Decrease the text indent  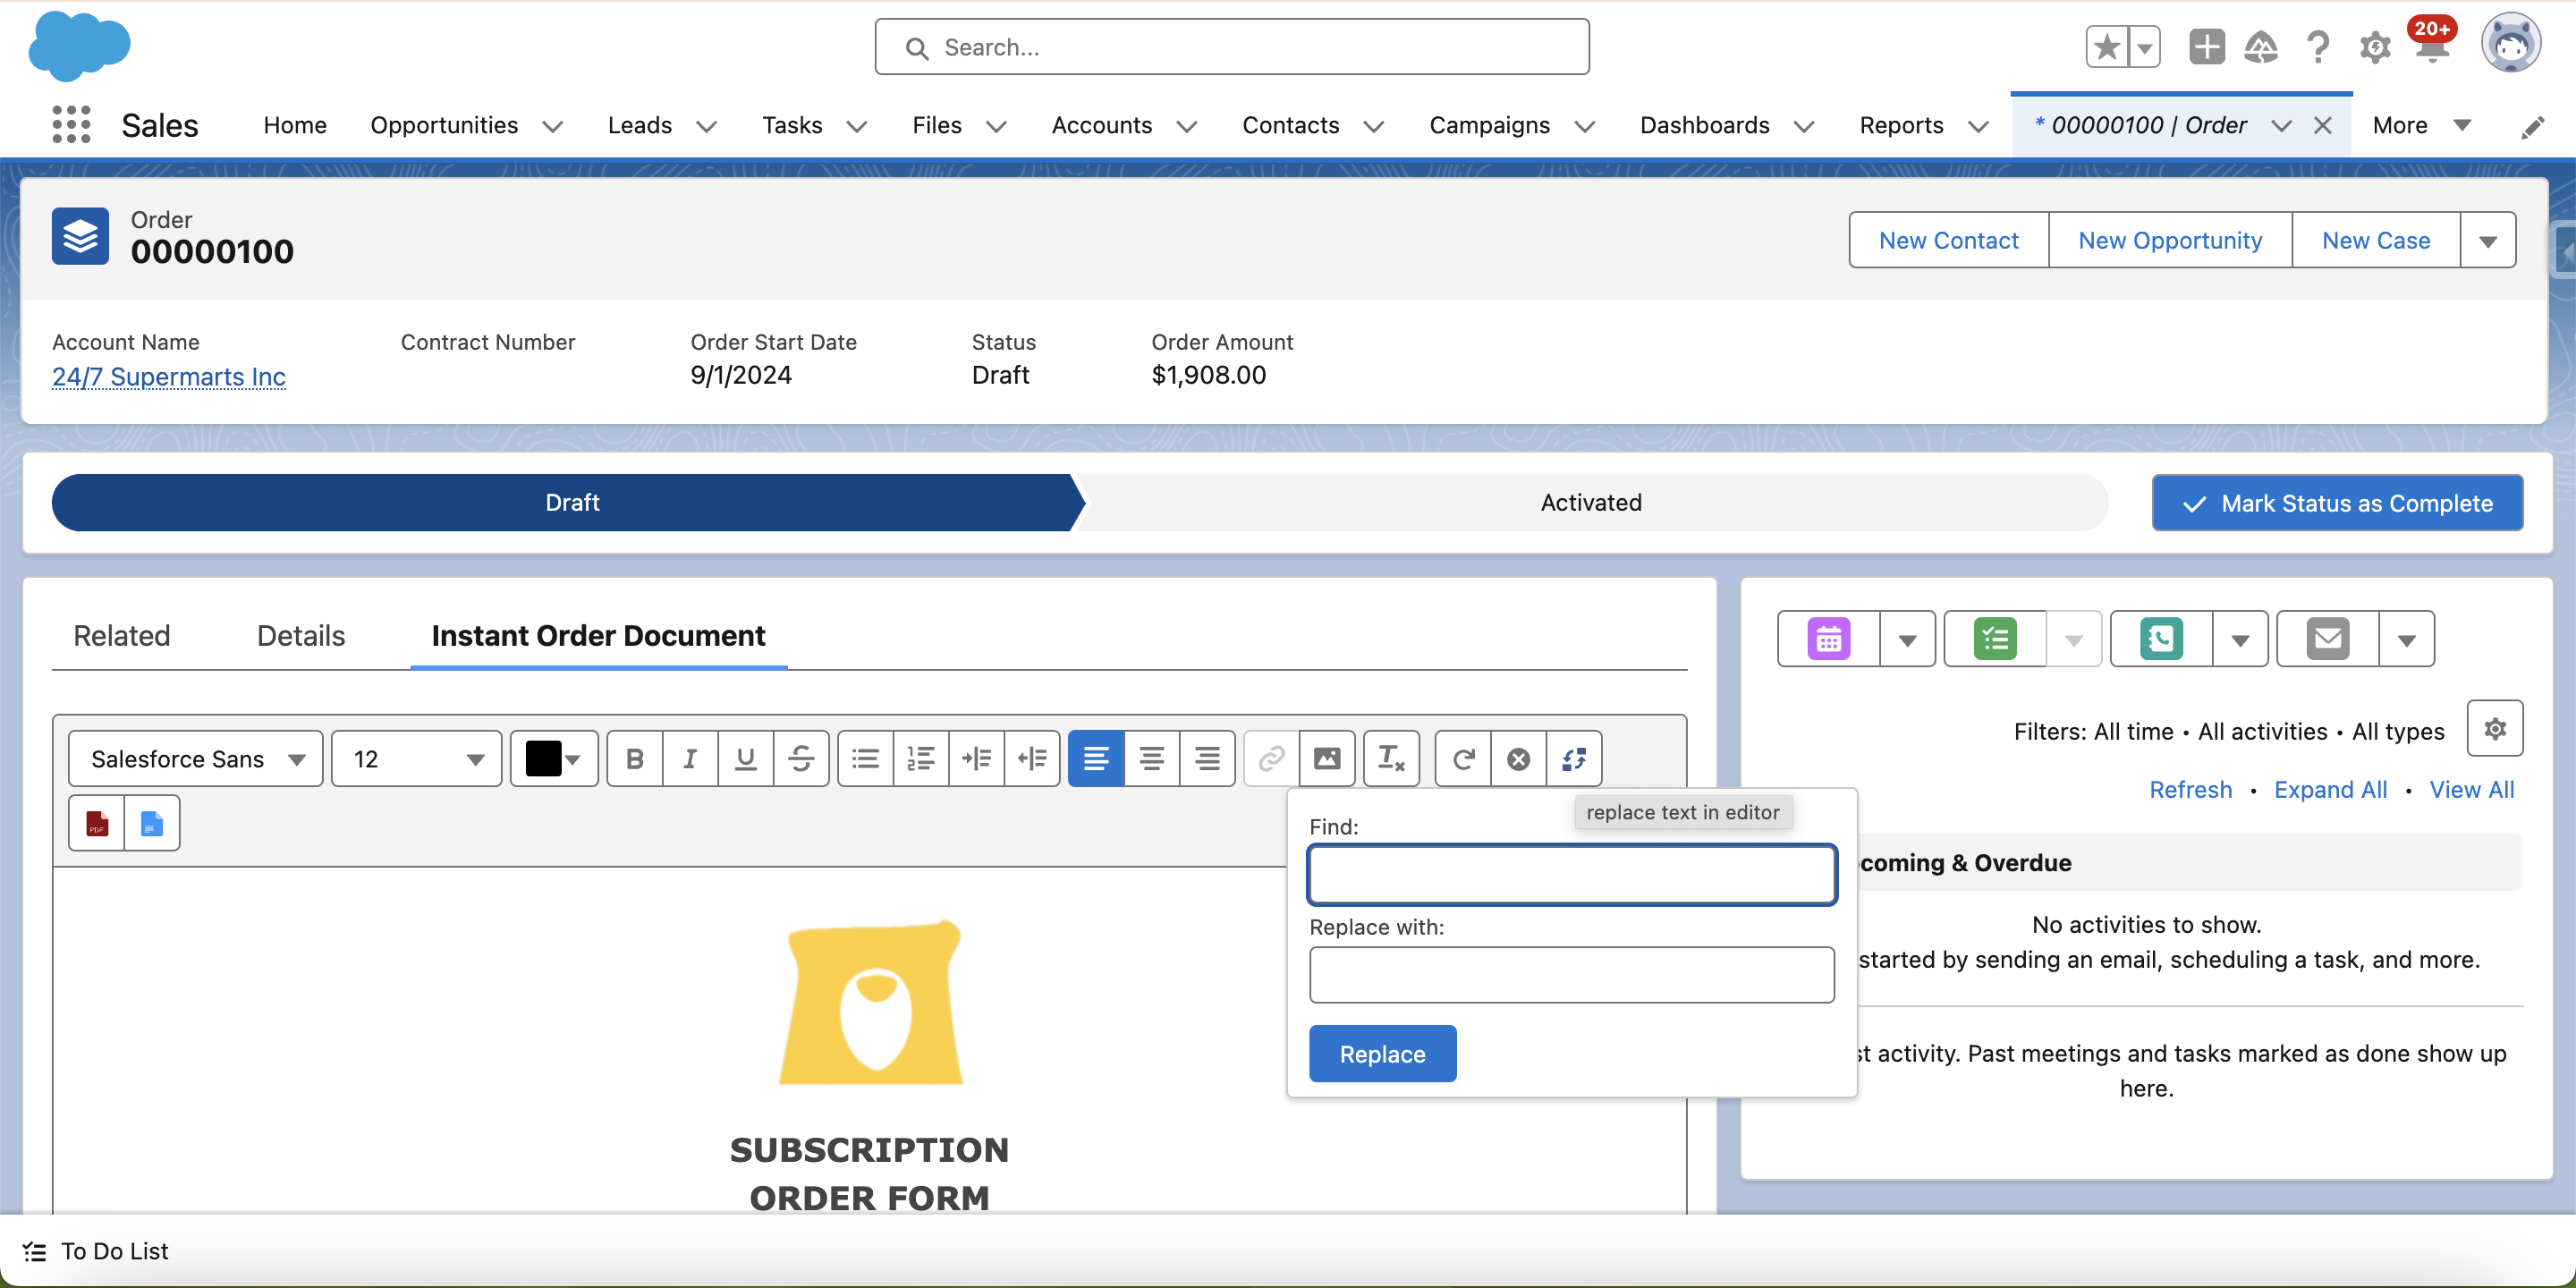pyautogui.click(x=1032, y=759)
